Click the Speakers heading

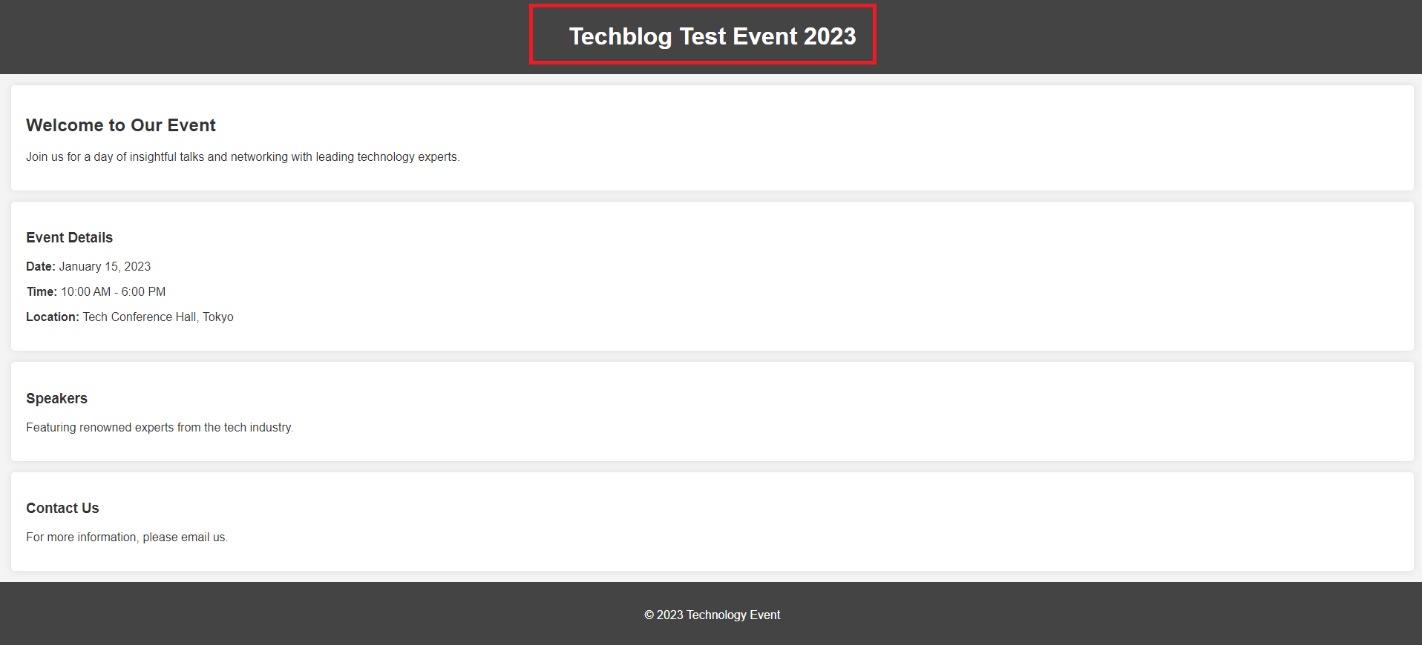click(x=56, y=399)
